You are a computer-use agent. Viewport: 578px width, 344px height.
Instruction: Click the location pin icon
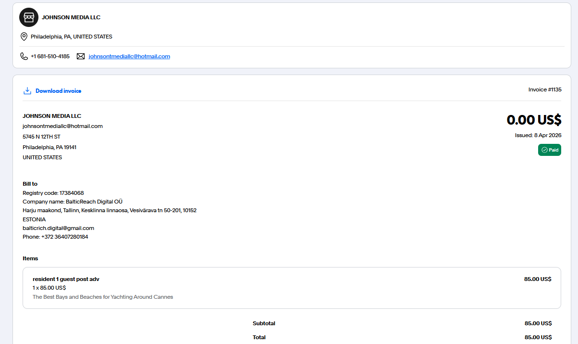24,37
